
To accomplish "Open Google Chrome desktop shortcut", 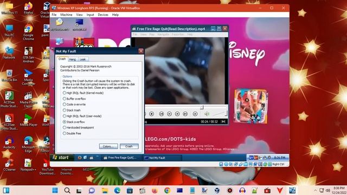I will point(28,32).
